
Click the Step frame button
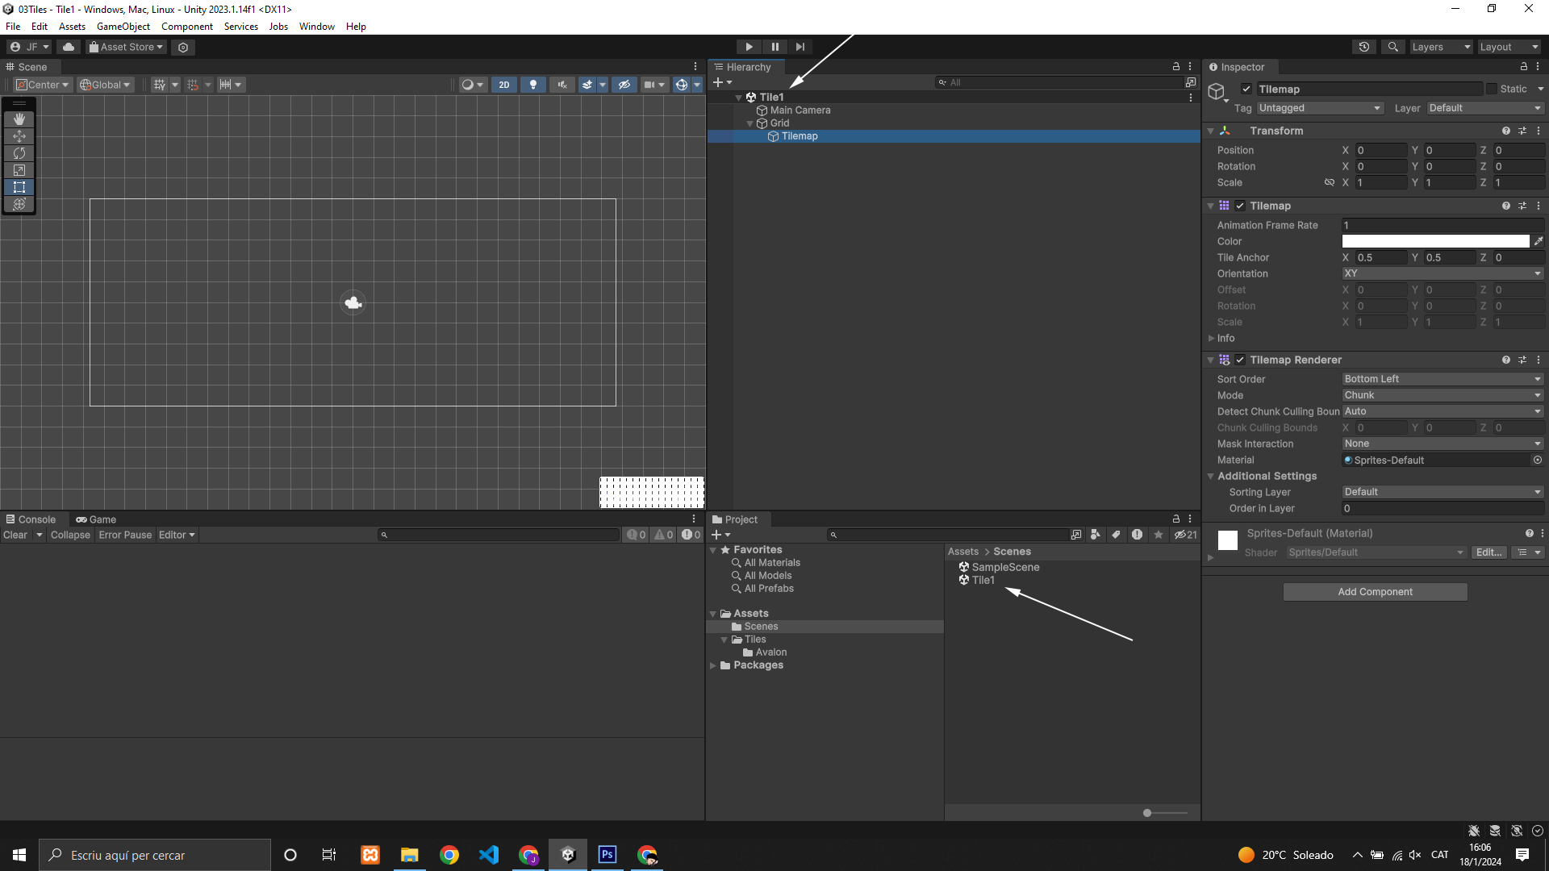pos(800,47)
